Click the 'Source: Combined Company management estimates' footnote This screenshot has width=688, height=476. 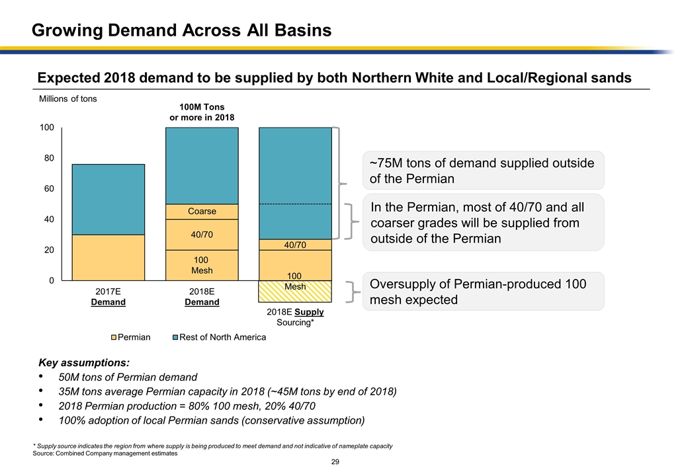[x=105, y=454]
